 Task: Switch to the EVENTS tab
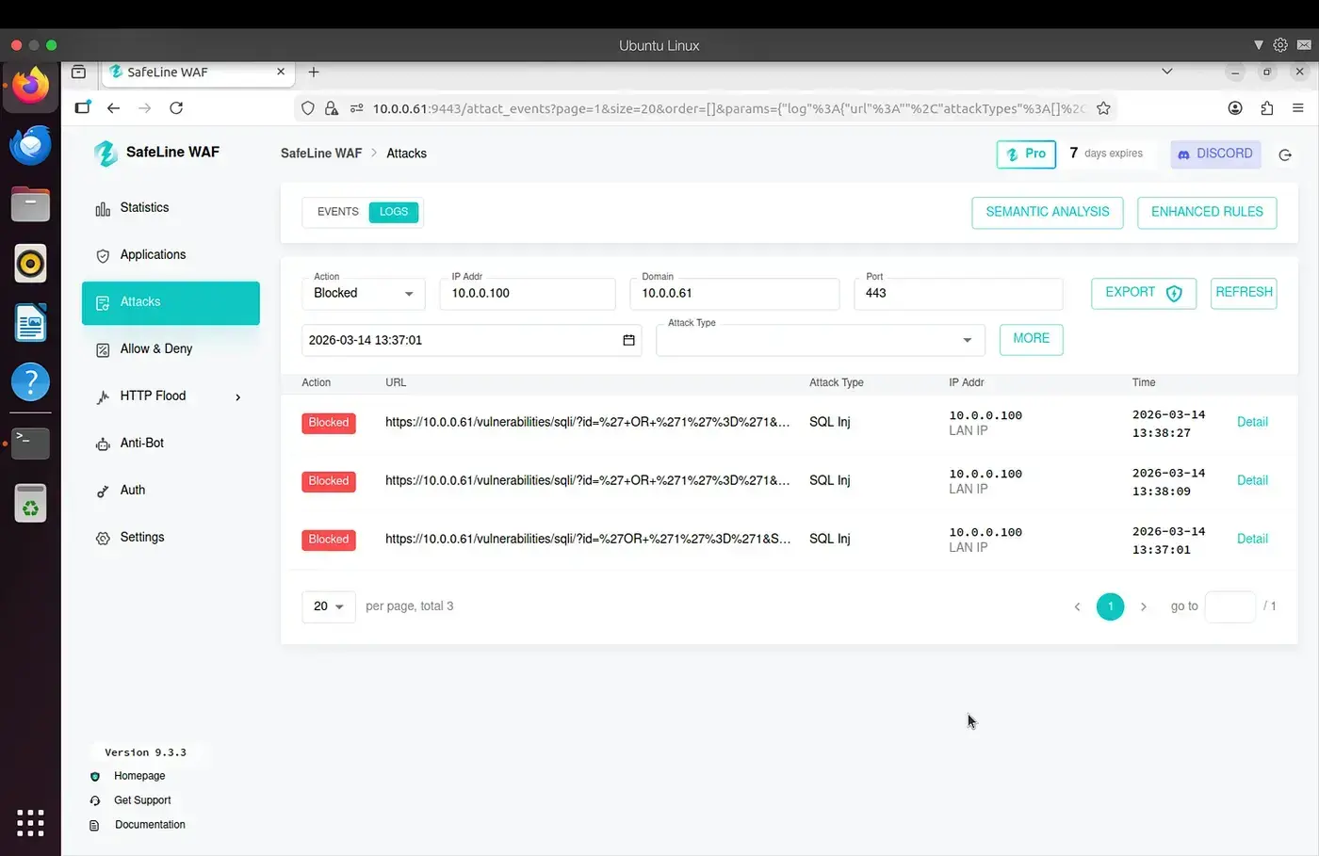[x=337, y=212]
